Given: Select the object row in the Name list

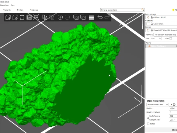Looking at the screenshot, I should click(161, 46).
